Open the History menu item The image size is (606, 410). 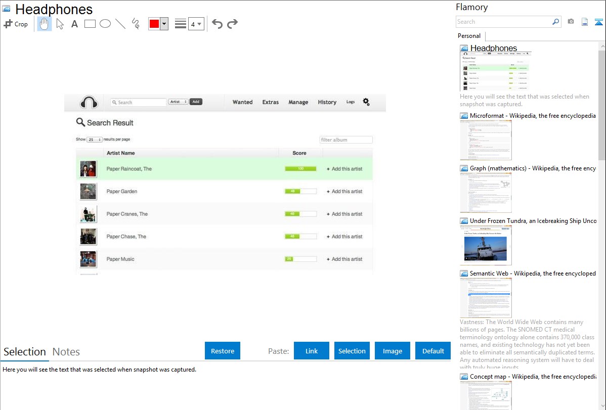point(327,102)
